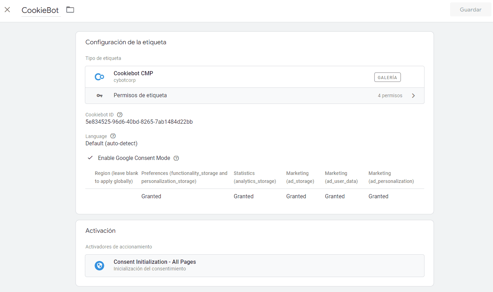Click the Consent Initialization shield icon
This screenshot has height=292, width=493.
click(x=99, y=266)
